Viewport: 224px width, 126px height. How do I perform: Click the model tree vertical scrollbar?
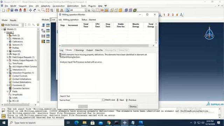pos(38,55)
